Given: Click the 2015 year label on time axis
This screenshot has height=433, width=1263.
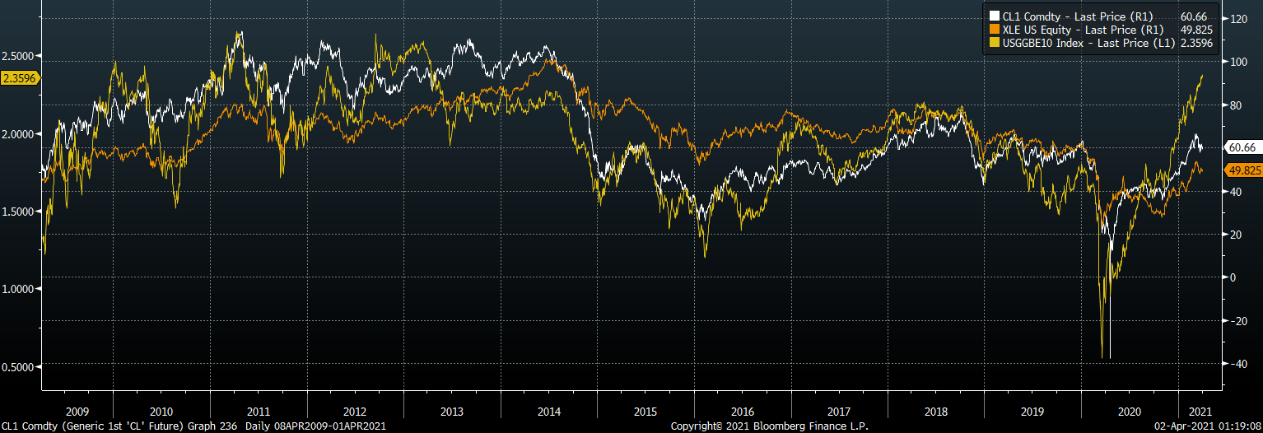Looking at the screenshot, I should click(x=645, y=411).
